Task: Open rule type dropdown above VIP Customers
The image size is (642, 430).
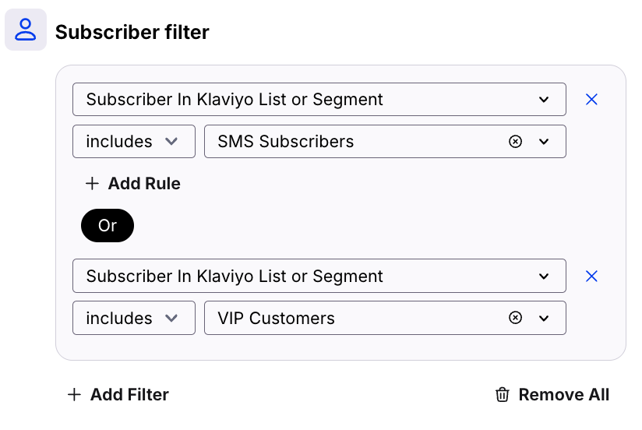Action: (x=319, y=277)
